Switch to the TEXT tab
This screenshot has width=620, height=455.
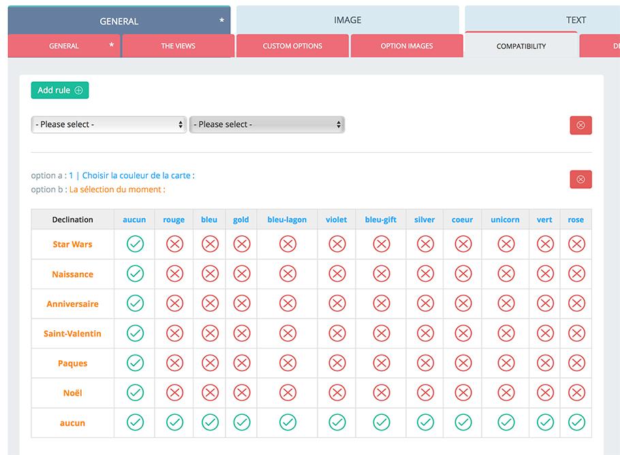tap(542, 20)
